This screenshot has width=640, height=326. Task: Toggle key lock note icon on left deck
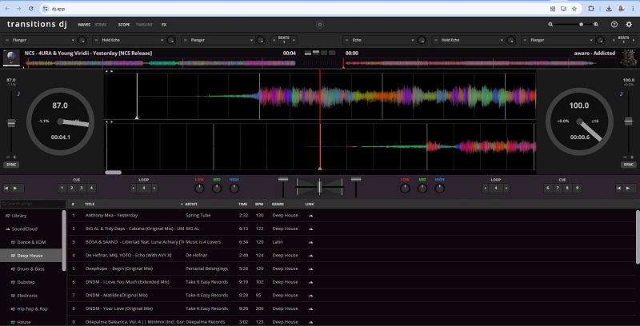(18, 93)
